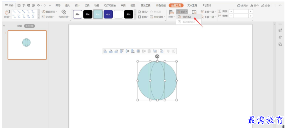The width and height of the screenshot is (286, 130).
Task: Select the plain straight line shape
Action: (x=14, y=12)
